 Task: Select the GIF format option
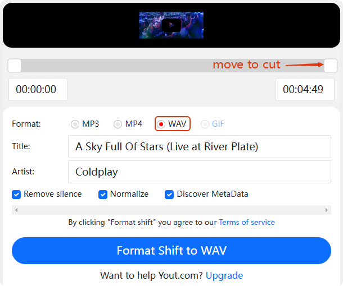pyautogui.click(x=205, y=124)
